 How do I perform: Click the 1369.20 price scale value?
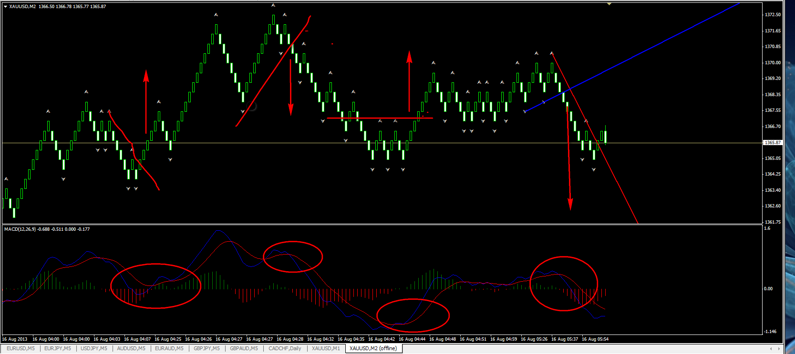coord(773,79)
